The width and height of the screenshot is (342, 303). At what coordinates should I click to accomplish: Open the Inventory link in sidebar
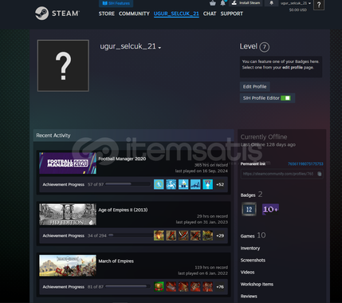(250, 248)
